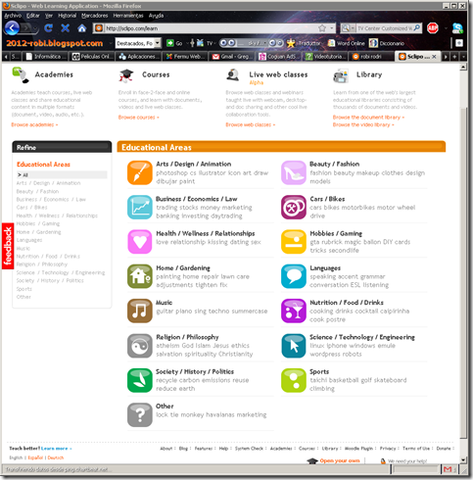Open the Herramientas menu
Viewport: 473px width, 480px height.
click(128, 16)
